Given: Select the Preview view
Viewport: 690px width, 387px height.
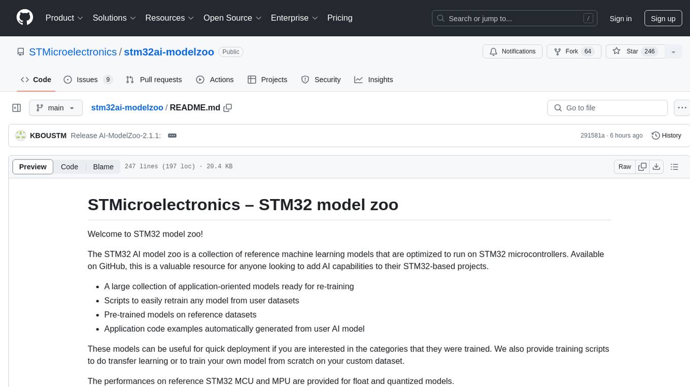Looking at the screenshot, I should (33, 167).
